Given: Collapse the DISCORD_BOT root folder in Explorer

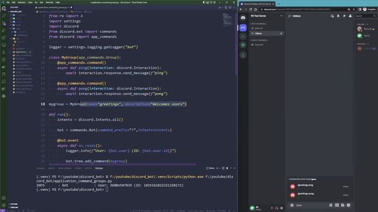Looking at the screenshot, I should (16, 12).
